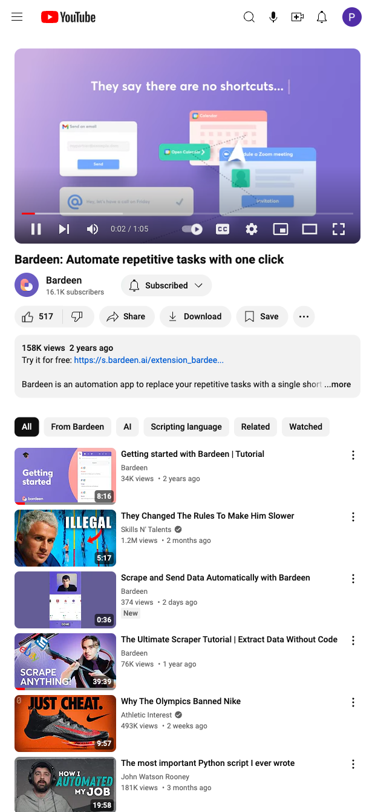Enter fullscreen mode
The width and height of the screenshot is (375, 812).
click(339, 229)
